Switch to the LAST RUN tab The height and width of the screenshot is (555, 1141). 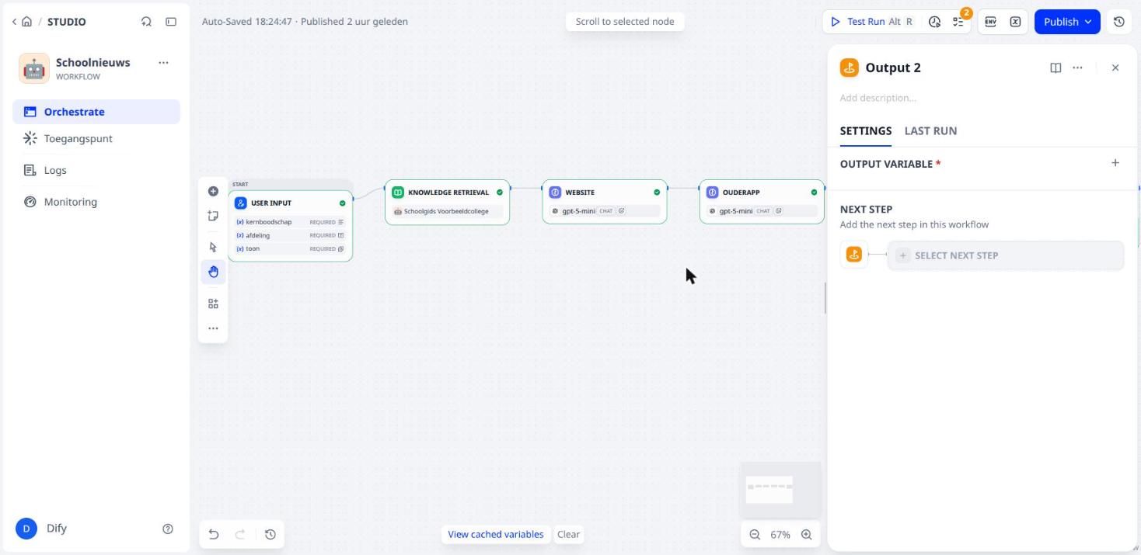pos(930,130)
